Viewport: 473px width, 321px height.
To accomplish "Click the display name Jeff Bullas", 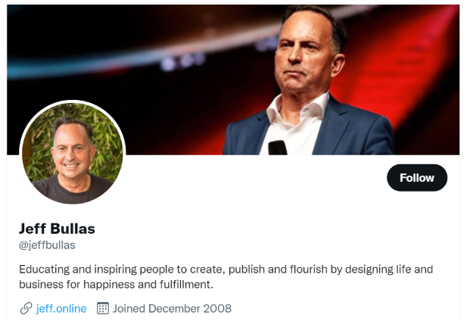I will coord(57,228).
